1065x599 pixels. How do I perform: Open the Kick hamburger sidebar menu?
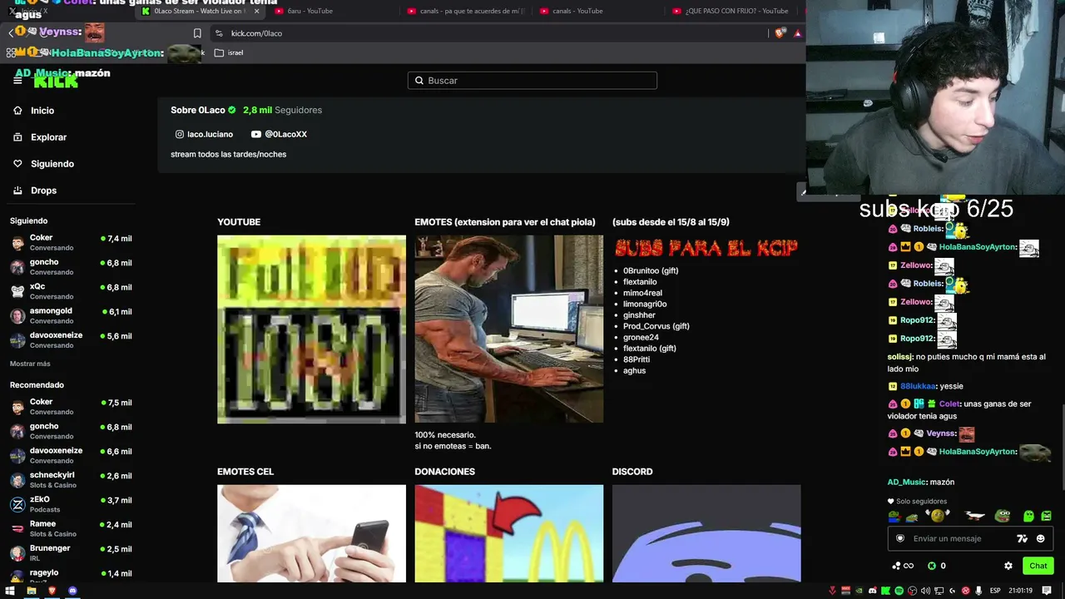point(17,81)
